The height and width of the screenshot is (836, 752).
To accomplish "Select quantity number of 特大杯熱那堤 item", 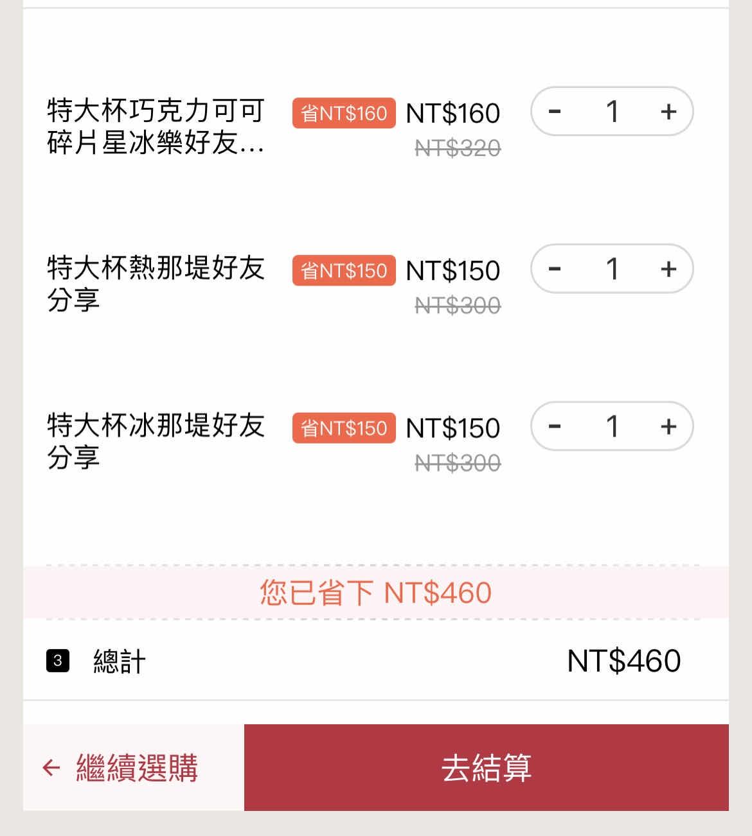I will [612, 269].
